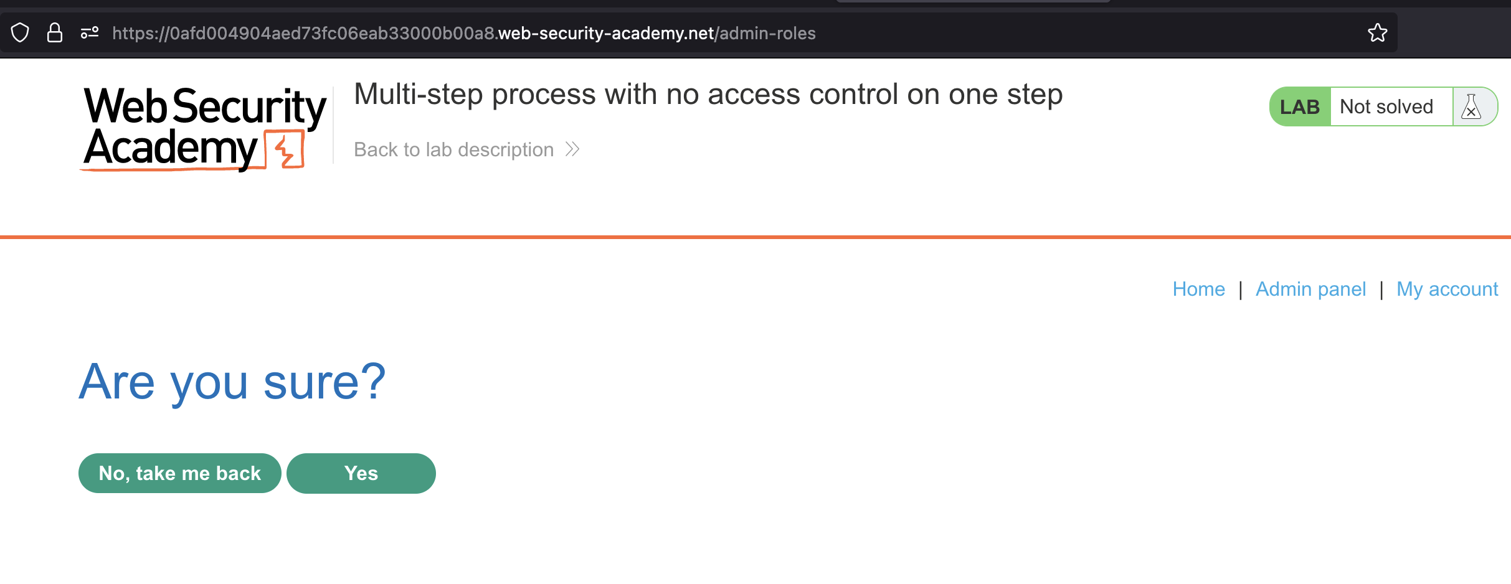Click the green LAB badge
The image size is (1511, 584).
pos(1300,107)
